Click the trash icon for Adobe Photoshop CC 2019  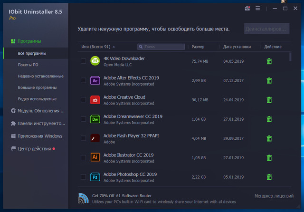click(x=269, y=177)
